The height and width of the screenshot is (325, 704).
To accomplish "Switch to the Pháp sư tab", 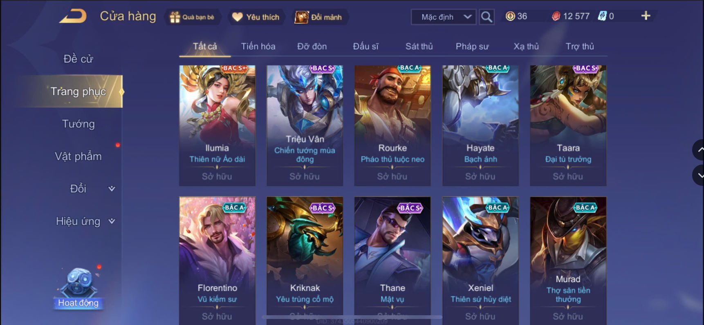I will click(472, 46).
